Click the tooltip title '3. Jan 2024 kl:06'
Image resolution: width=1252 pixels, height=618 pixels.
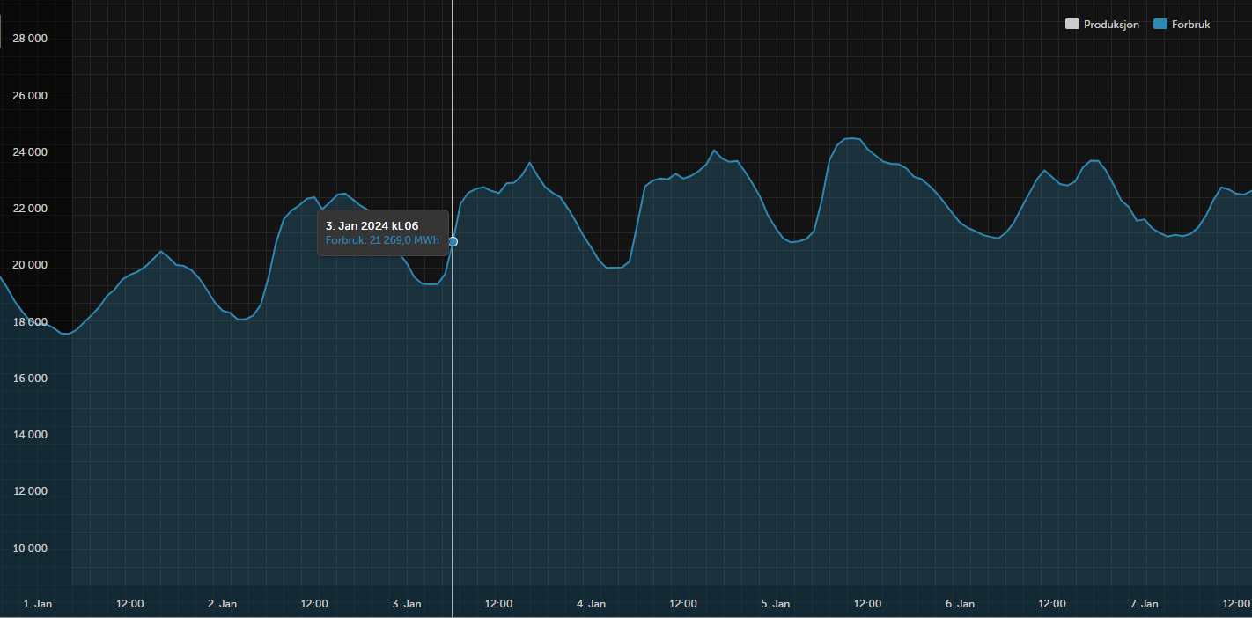point(372,226)
